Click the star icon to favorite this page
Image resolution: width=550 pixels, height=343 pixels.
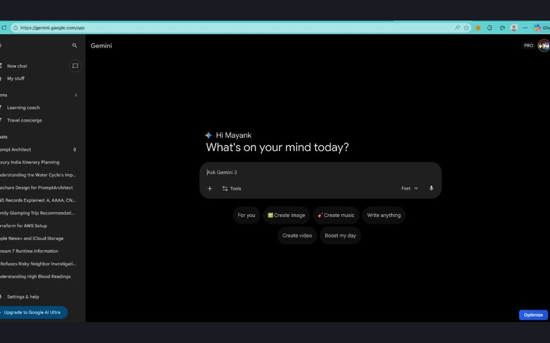tap(466, 28)
